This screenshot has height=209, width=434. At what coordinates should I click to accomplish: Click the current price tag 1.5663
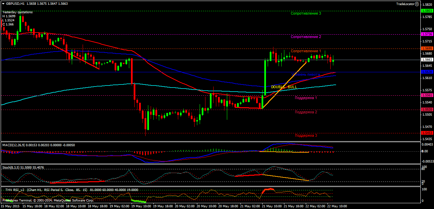(427, 60)
